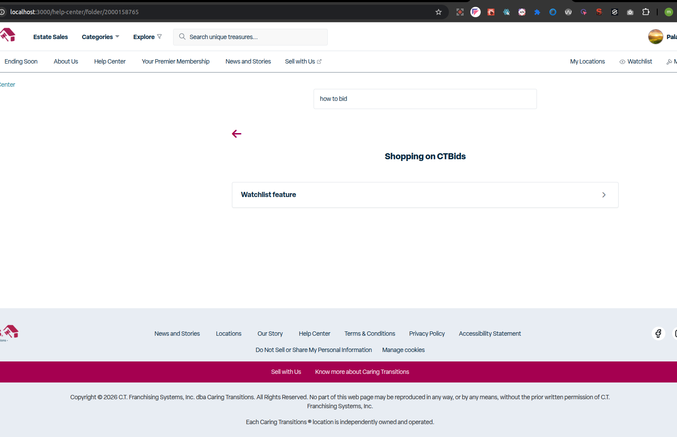The height and width of the screenshot is (437, 677).
Task: Click 'Sell with Us' in the crimson bar
Action: tap(286, 372)
